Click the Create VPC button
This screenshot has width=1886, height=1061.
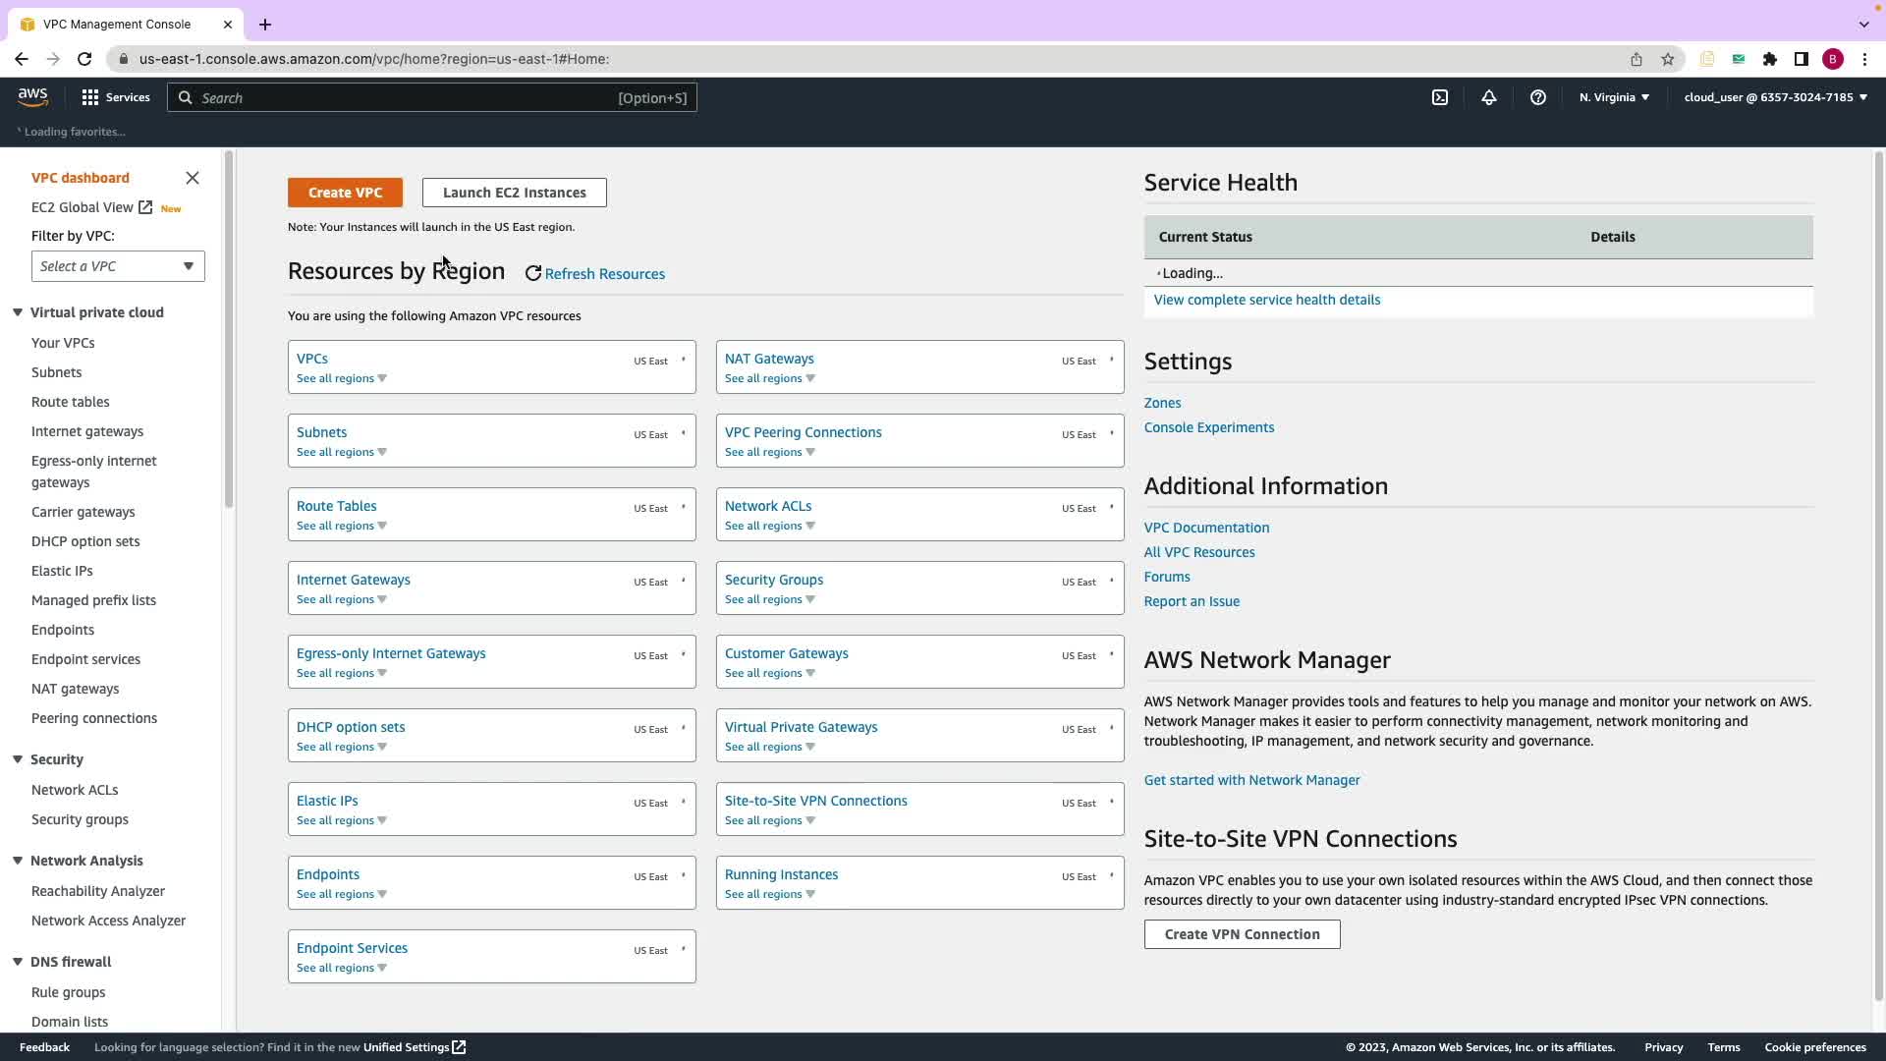tap(345, 193)
